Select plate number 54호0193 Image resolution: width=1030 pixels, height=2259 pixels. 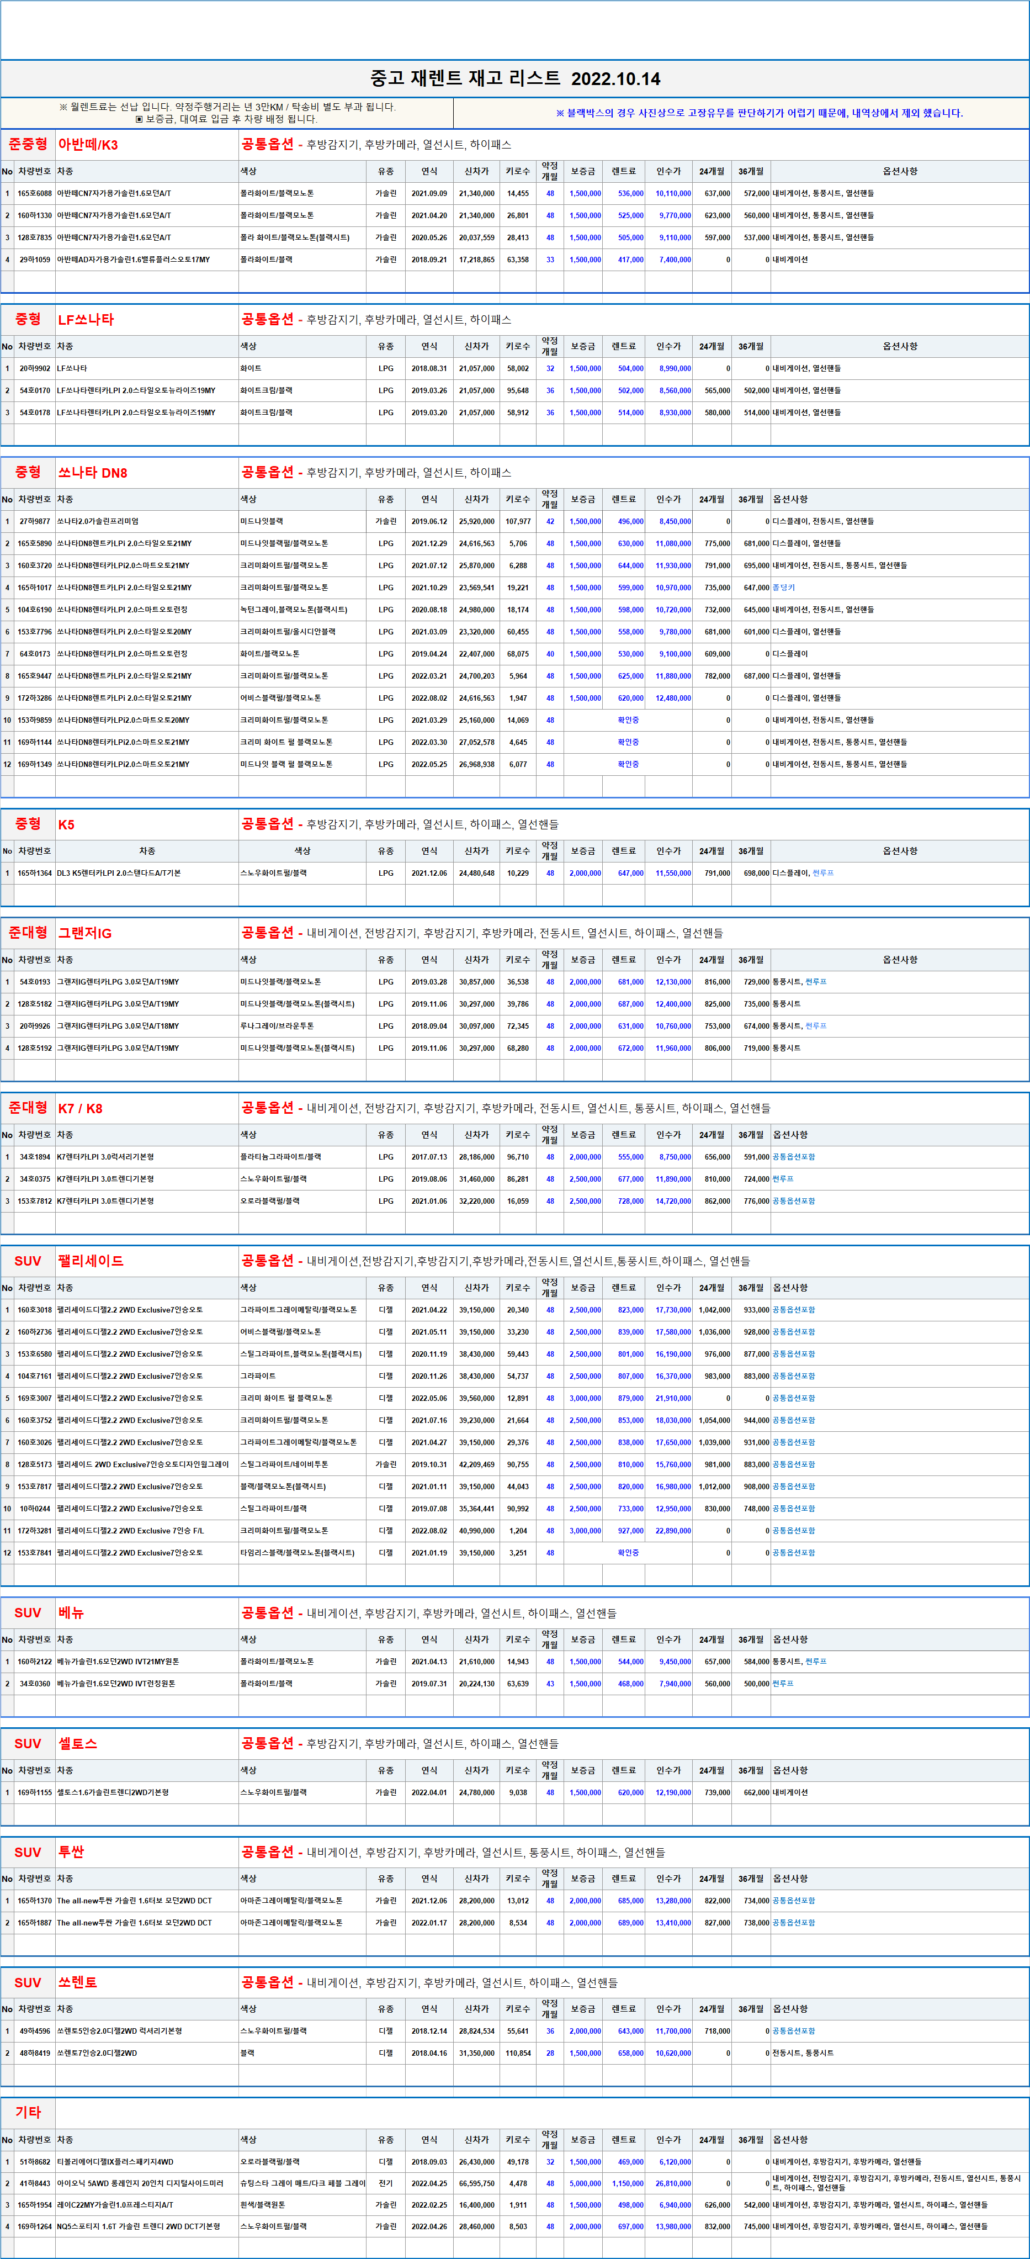pos(35,981)
